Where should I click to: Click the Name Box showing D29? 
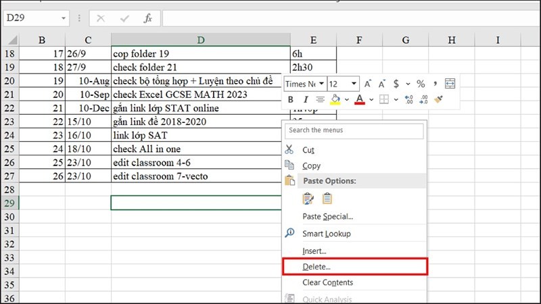coord(32,18)
